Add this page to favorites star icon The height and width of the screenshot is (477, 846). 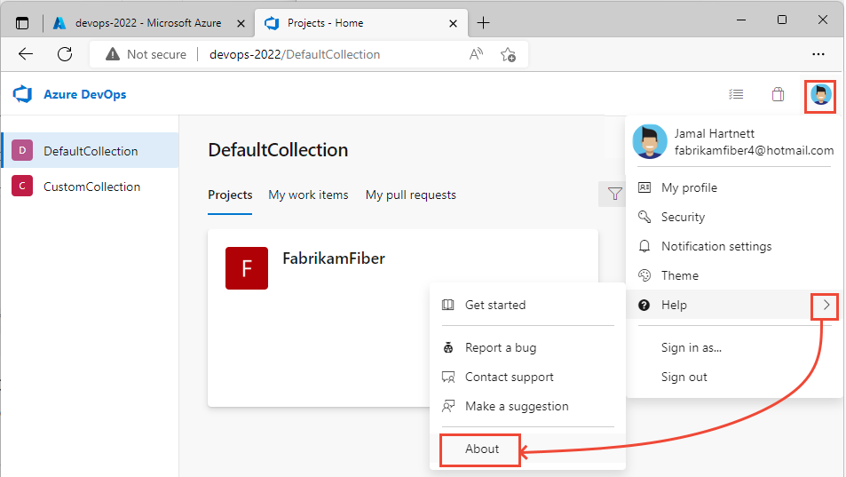pos(508,54)
